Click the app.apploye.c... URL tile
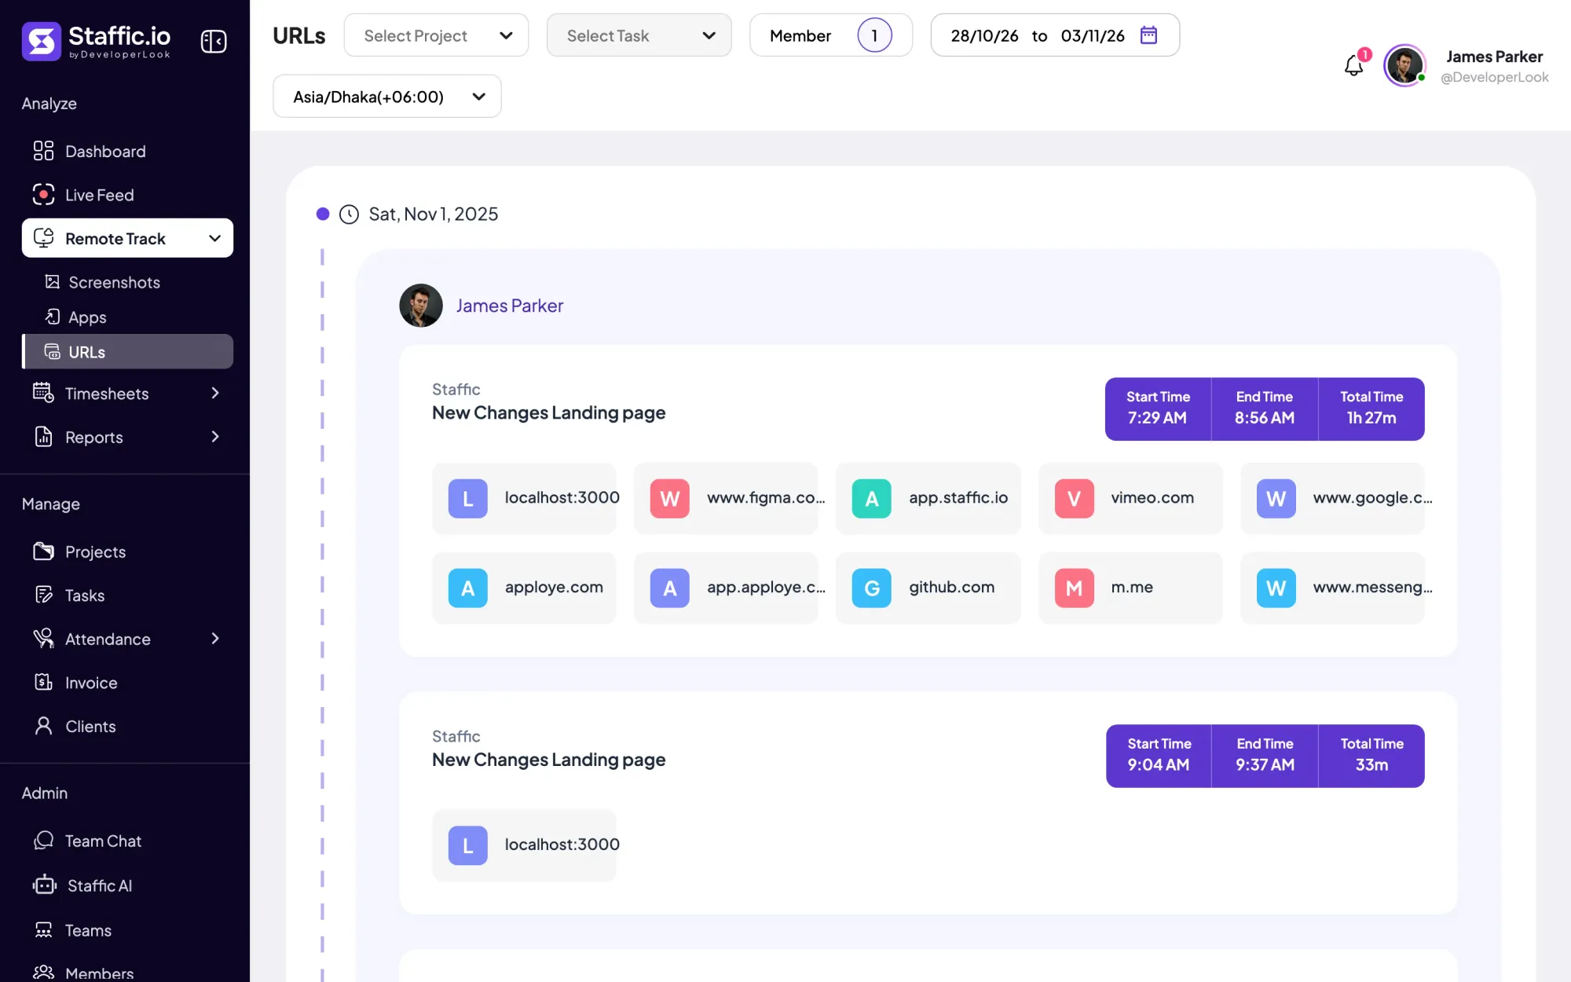 pyautogui.click(x=726, y=588)
